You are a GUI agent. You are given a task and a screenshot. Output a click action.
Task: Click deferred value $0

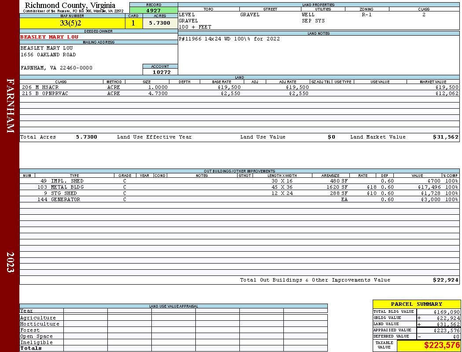pos(456,337)
